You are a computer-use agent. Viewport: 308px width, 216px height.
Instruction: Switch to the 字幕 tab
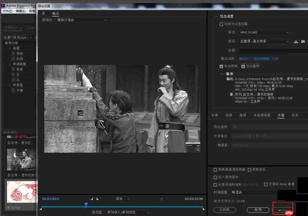[281, 115]
